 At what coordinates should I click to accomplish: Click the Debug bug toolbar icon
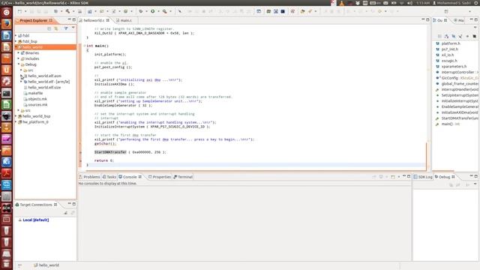pos(141,11)
